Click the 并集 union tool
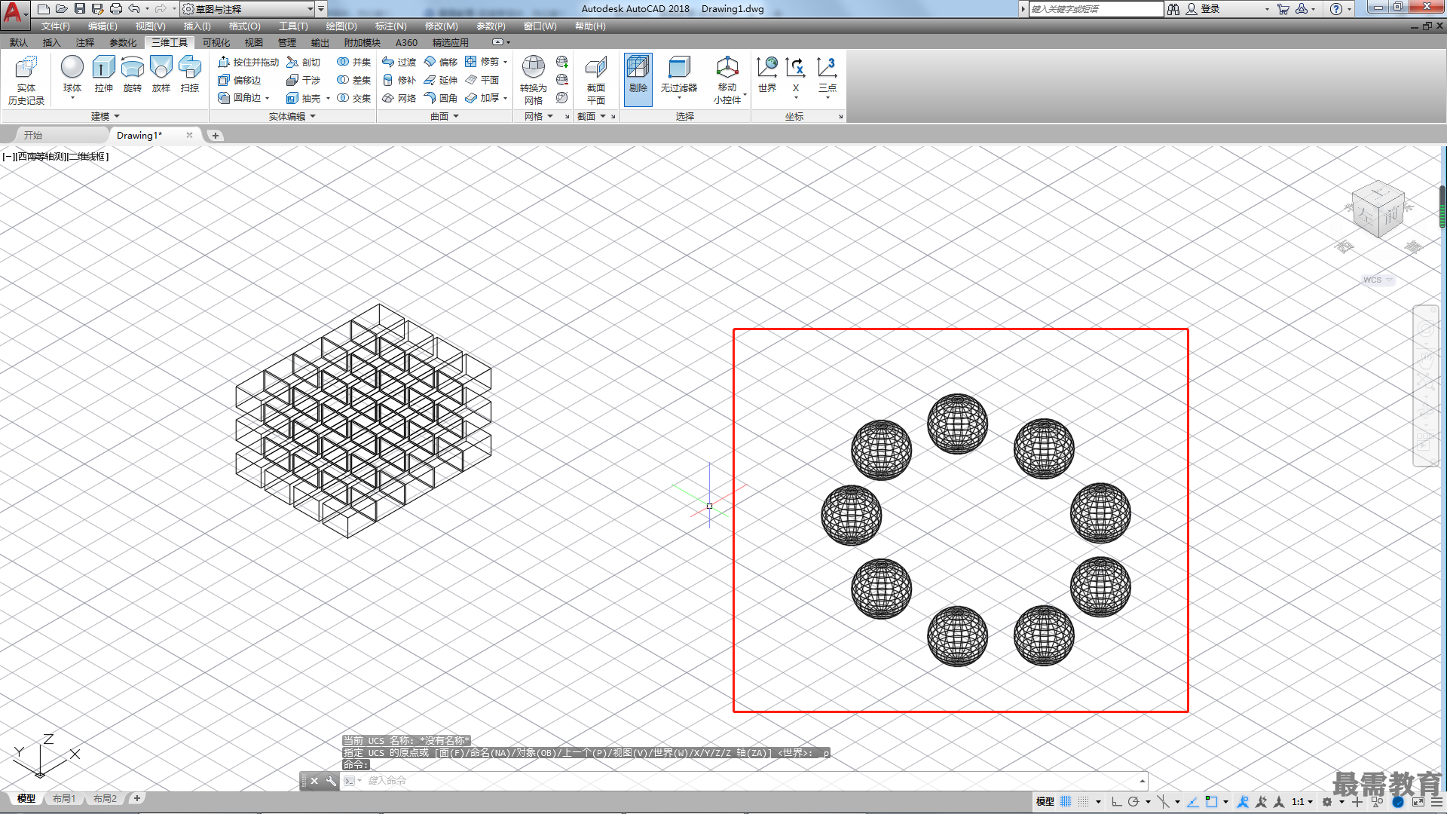Viewport: 1447px width, 814px height. [353, 62]
